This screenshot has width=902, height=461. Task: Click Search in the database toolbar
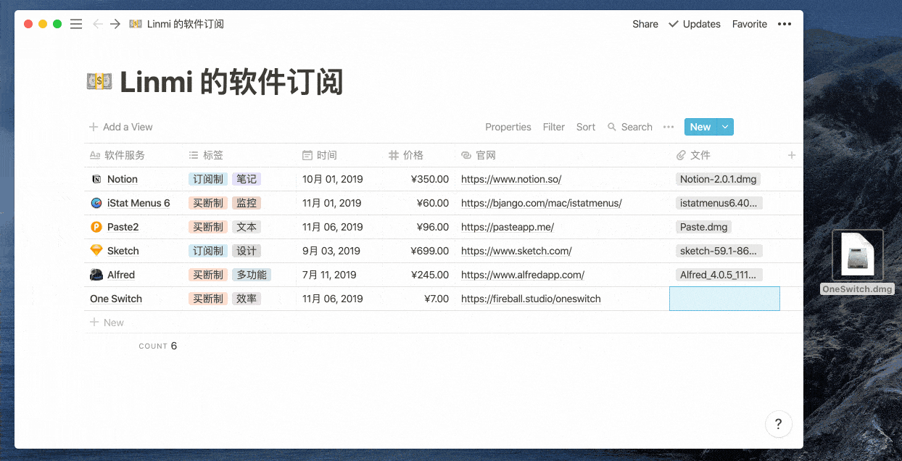point(630,127)
